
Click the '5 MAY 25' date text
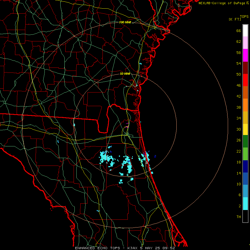point(150,248)
